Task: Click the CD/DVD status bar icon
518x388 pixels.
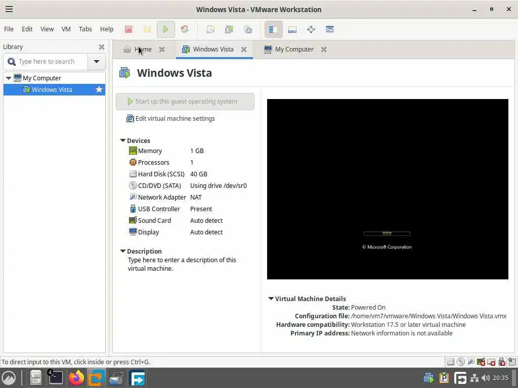Action: click(460, 362)
